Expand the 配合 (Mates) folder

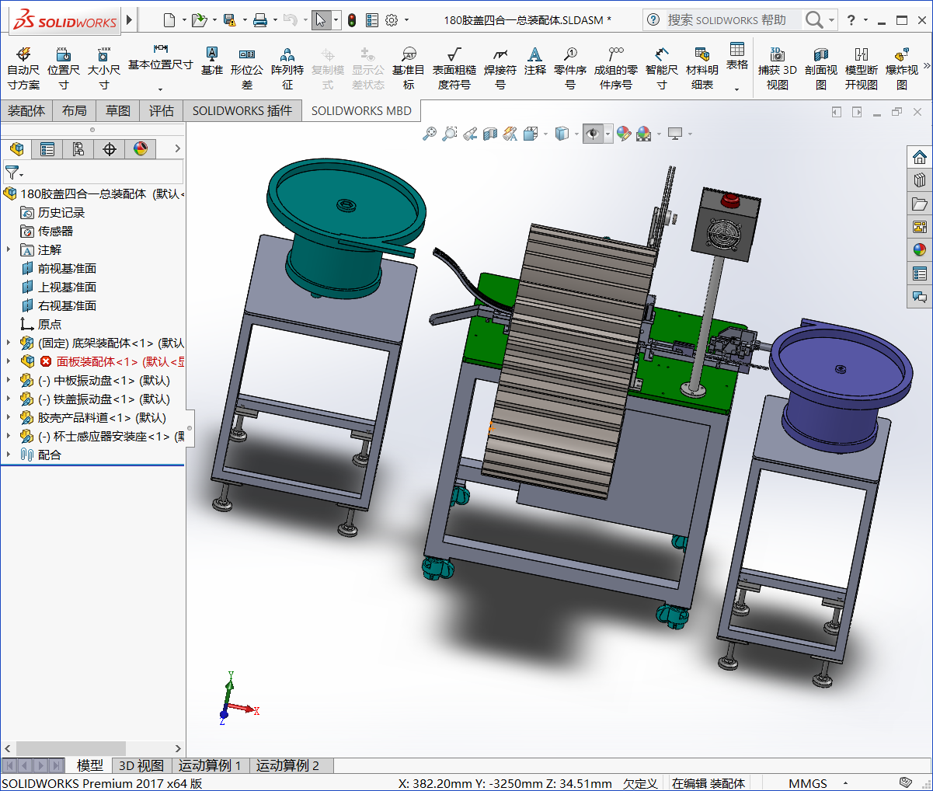point(9,455)
